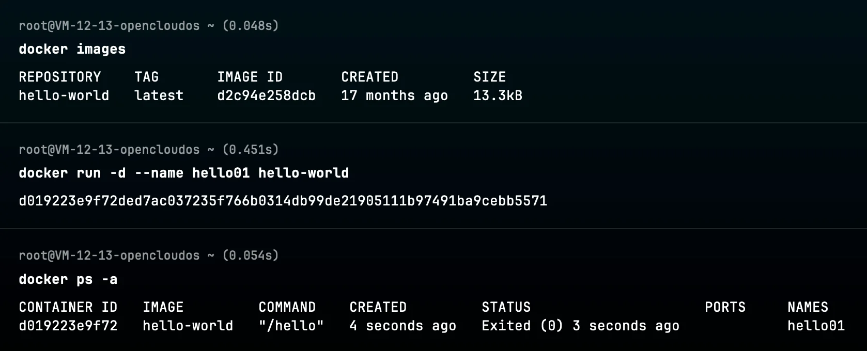This screenshot has width=867, height=351.
Task: Click the PORTS column header
Action: pos(725,307)
